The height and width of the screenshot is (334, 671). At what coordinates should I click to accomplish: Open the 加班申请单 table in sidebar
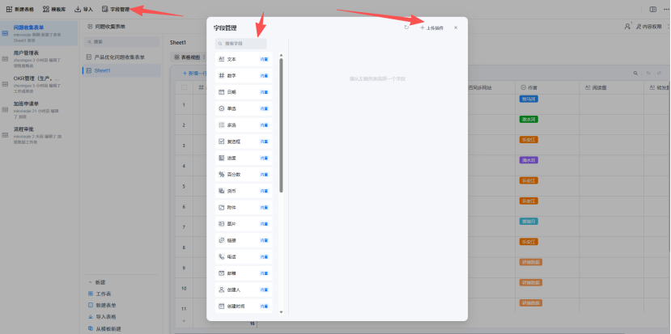tap(39, 110)
